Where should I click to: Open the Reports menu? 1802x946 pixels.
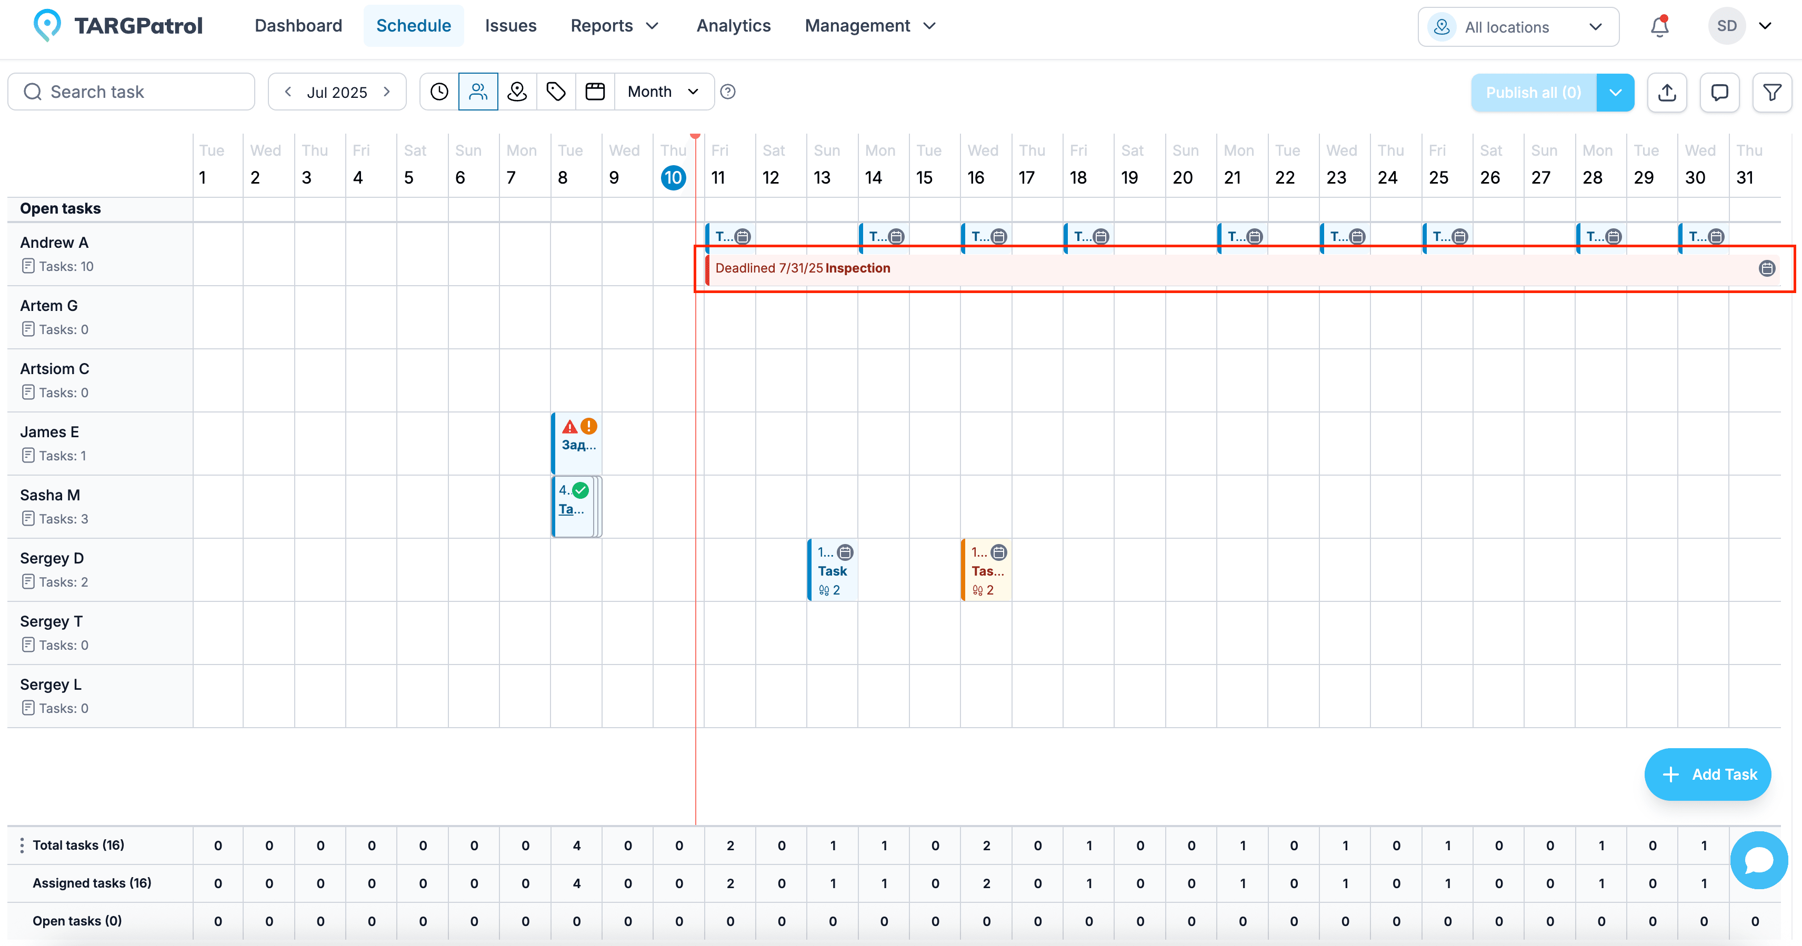(615, 26)
